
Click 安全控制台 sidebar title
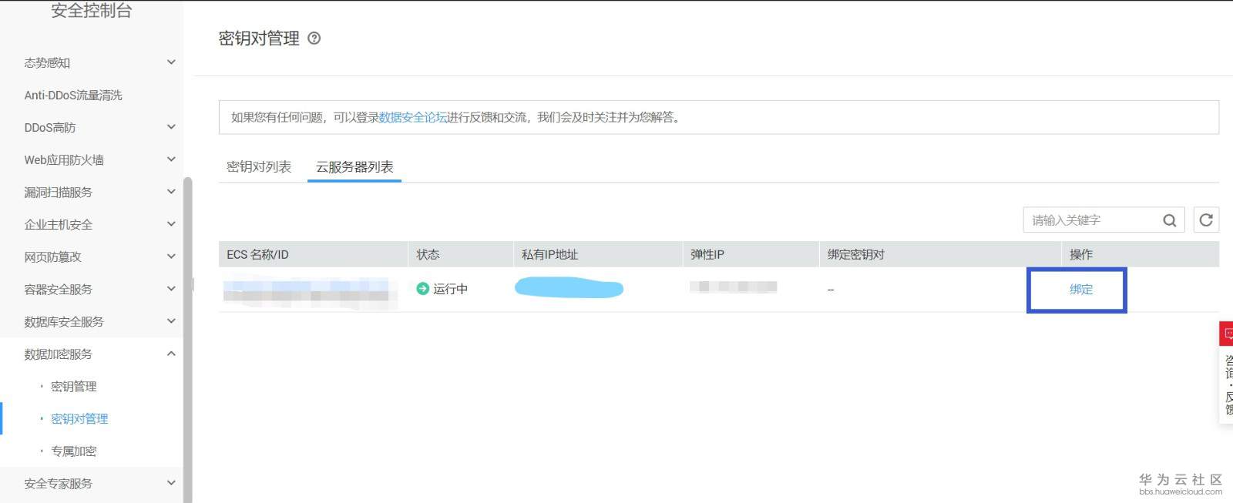[x=91, y=10]
